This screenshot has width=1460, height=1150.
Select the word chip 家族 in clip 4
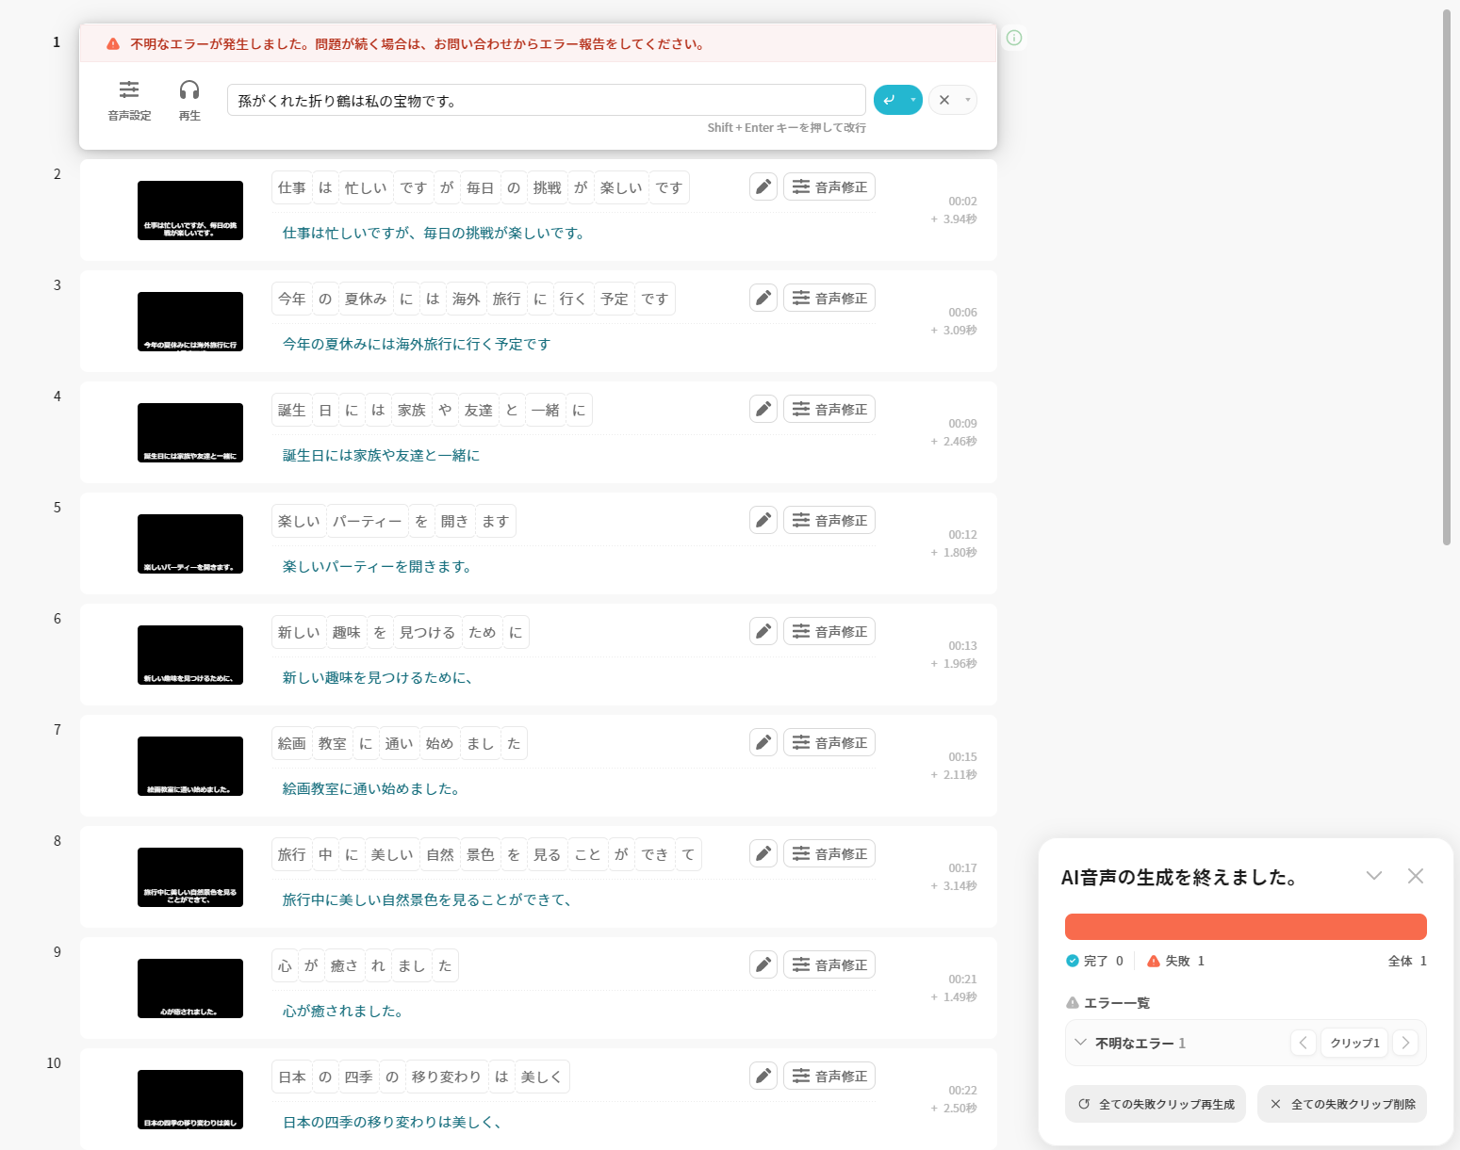point(412,410)
